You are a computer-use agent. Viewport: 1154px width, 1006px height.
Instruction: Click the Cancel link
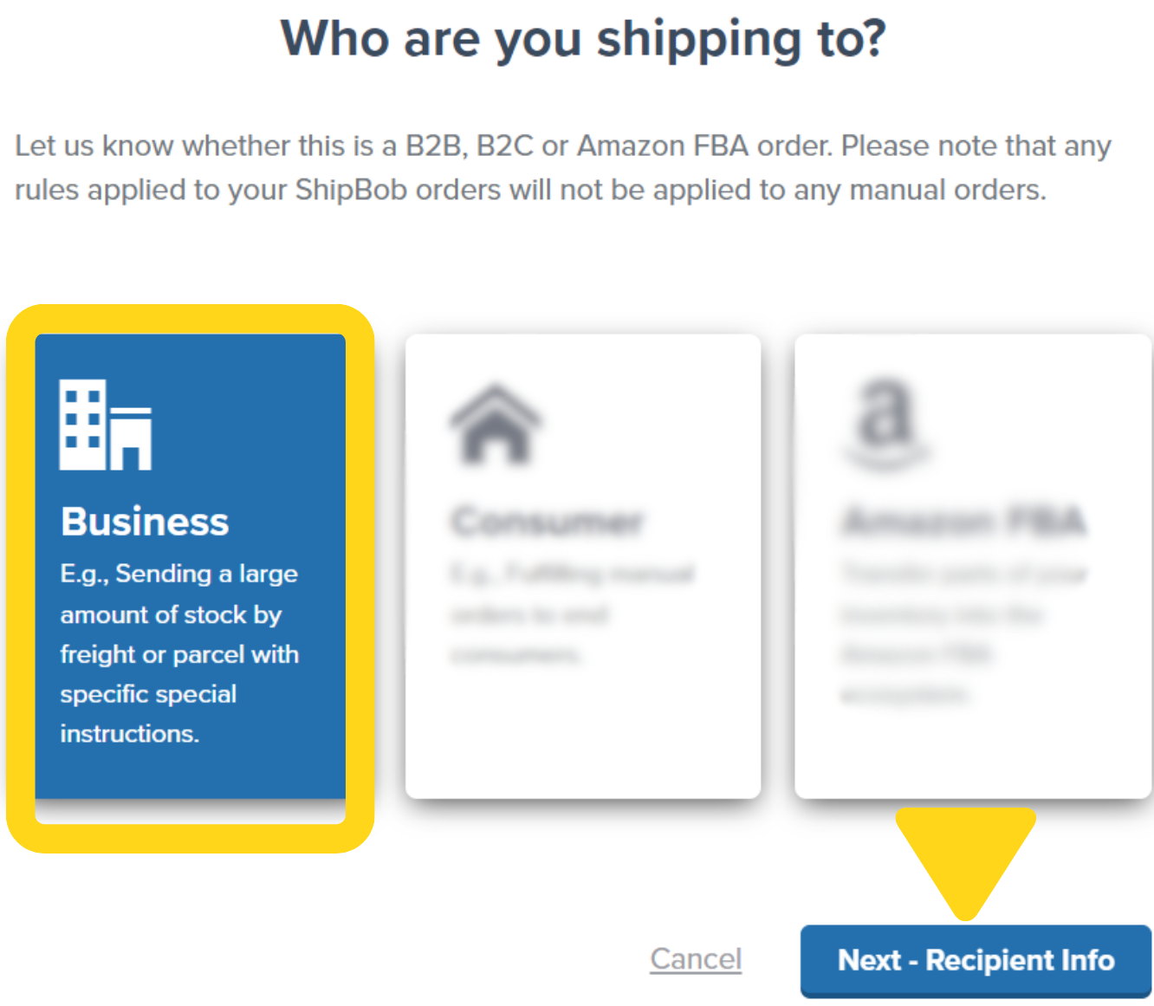696,958
